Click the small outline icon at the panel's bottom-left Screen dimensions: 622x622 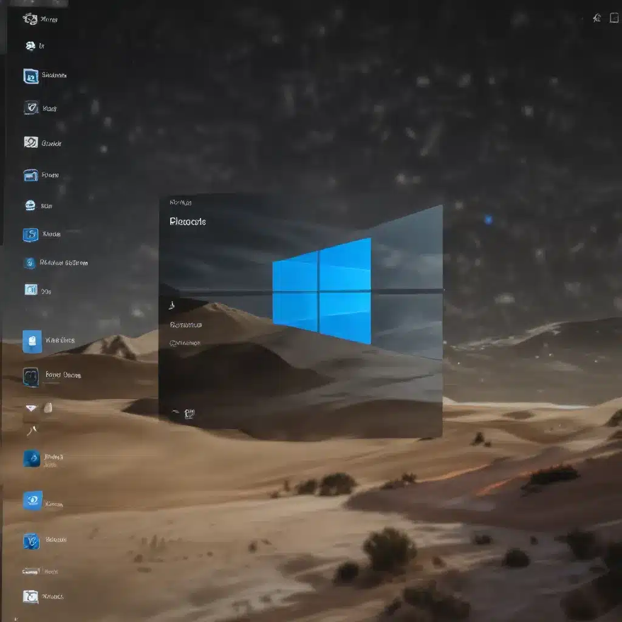point(190,414)
